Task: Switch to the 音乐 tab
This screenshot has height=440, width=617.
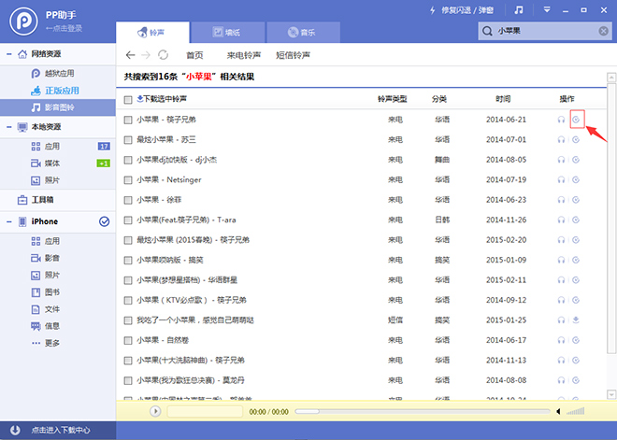Action: (x=298, y=31)
